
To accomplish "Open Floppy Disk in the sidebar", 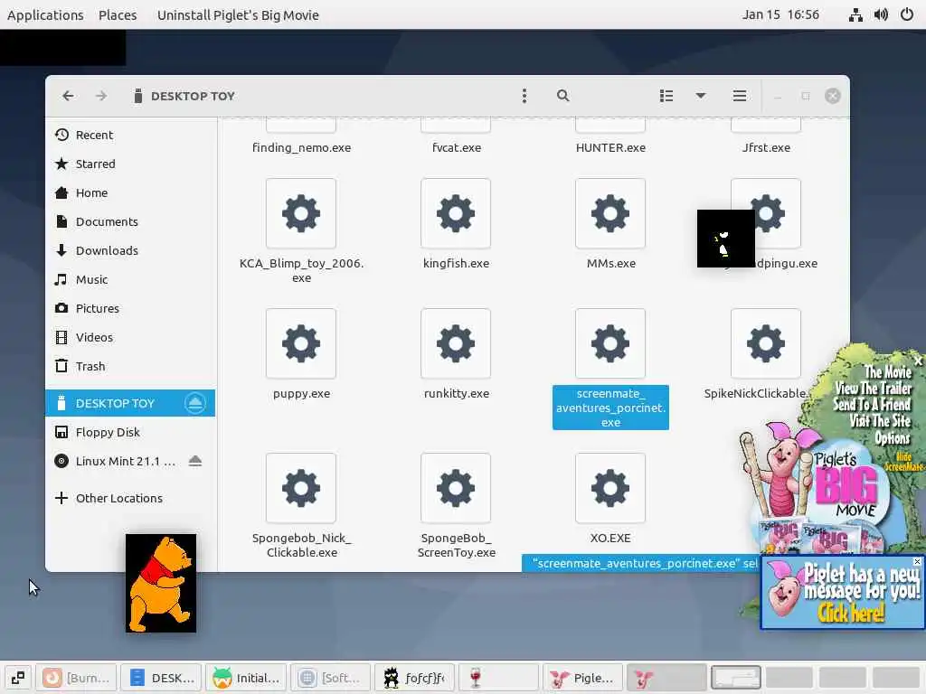I will point(130,432).
